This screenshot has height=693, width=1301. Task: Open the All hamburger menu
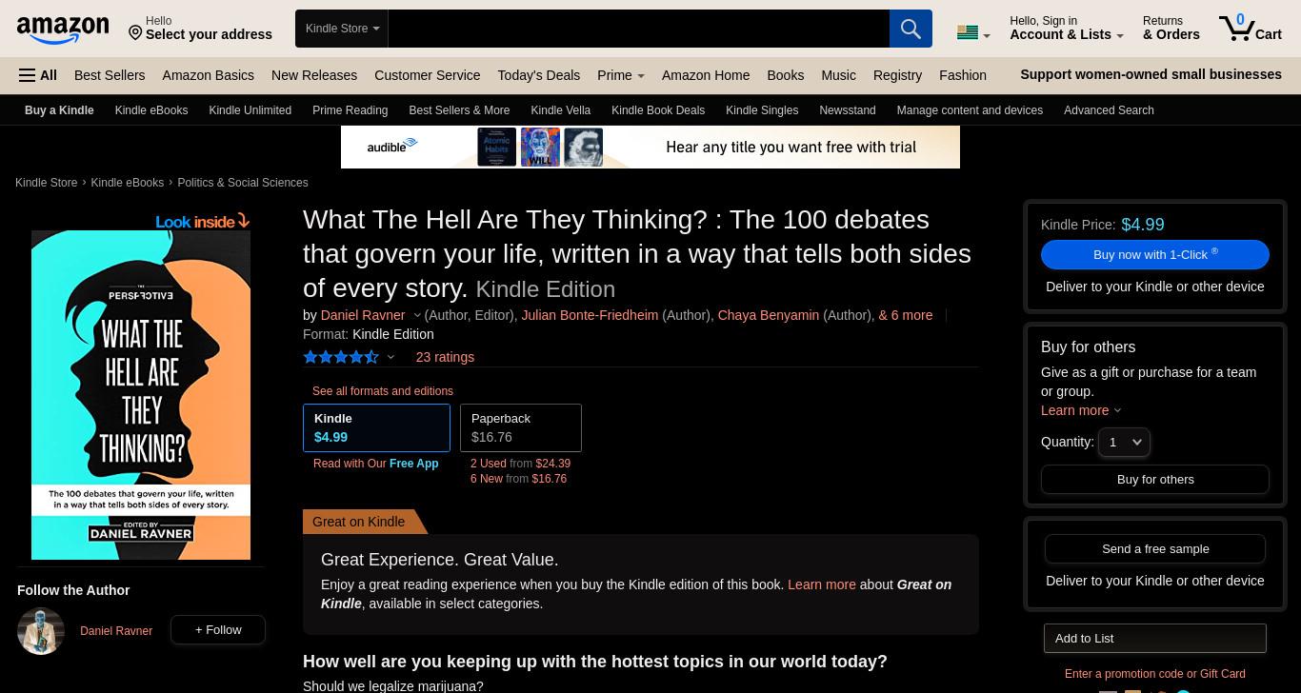point(38,75)
